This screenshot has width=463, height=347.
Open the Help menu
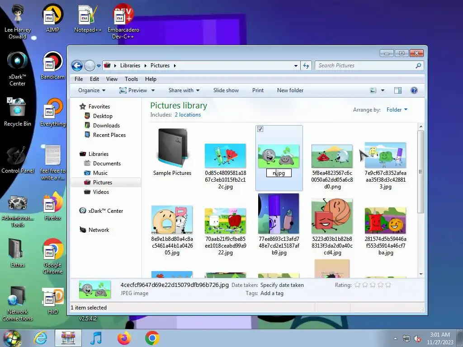[151, 79]
